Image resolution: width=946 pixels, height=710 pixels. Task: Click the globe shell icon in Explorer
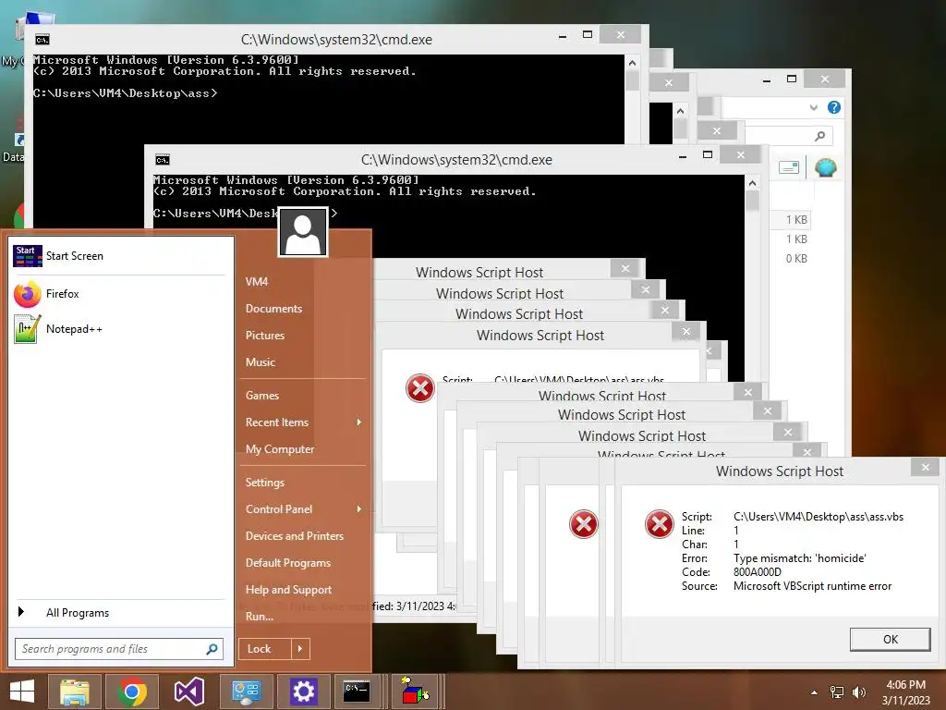825,167
